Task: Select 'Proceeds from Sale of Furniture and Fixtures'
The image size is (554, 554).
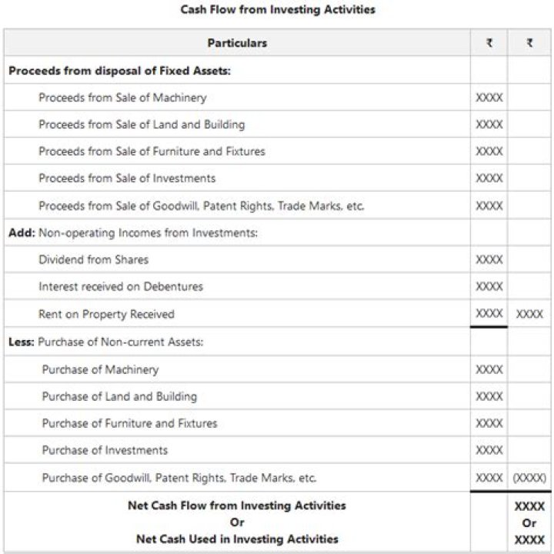Action: pos(152,152)
